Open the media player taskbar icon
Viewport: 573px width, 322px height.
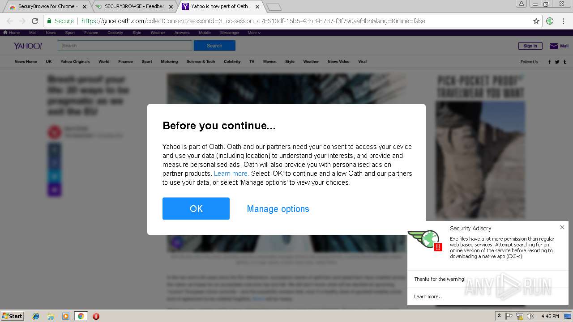66,316
